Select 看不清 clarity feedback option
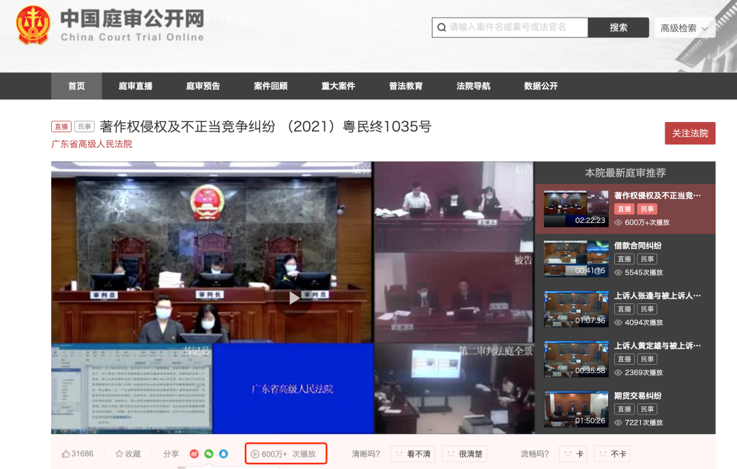The height and width of the screenshot is (469, 737). point(413,454)
